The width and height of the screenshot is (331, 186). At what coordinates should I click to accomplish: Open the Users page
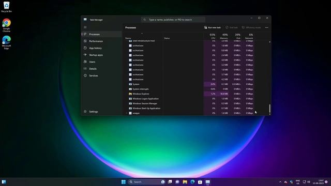point(102,62)
